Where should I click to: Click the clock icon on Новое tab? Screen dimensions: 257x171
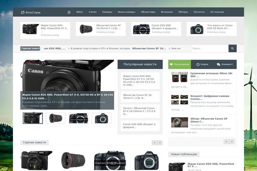198,65
